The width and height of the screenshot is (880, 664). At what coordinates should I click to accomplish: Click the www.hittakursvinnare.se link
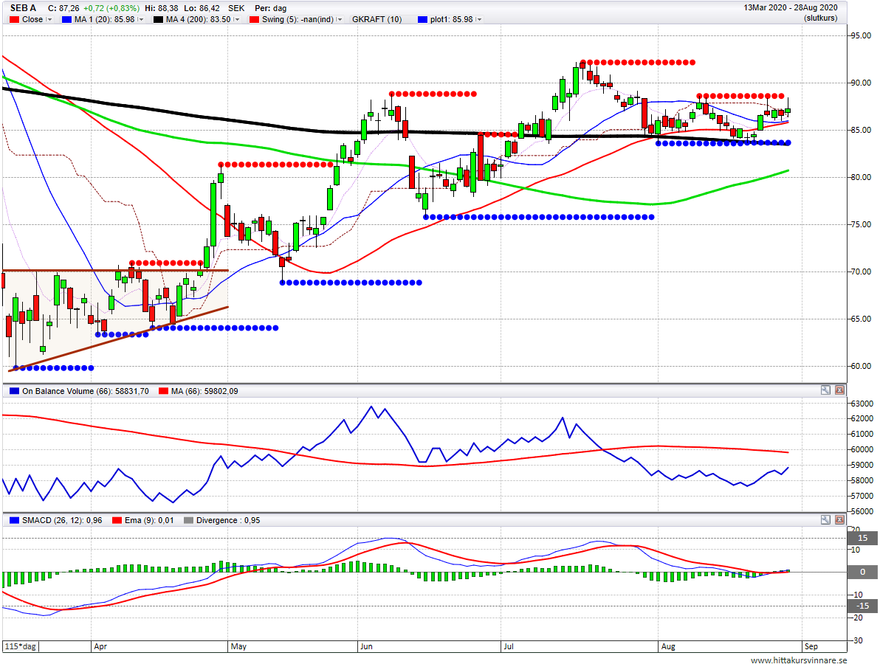click(799, 660)
